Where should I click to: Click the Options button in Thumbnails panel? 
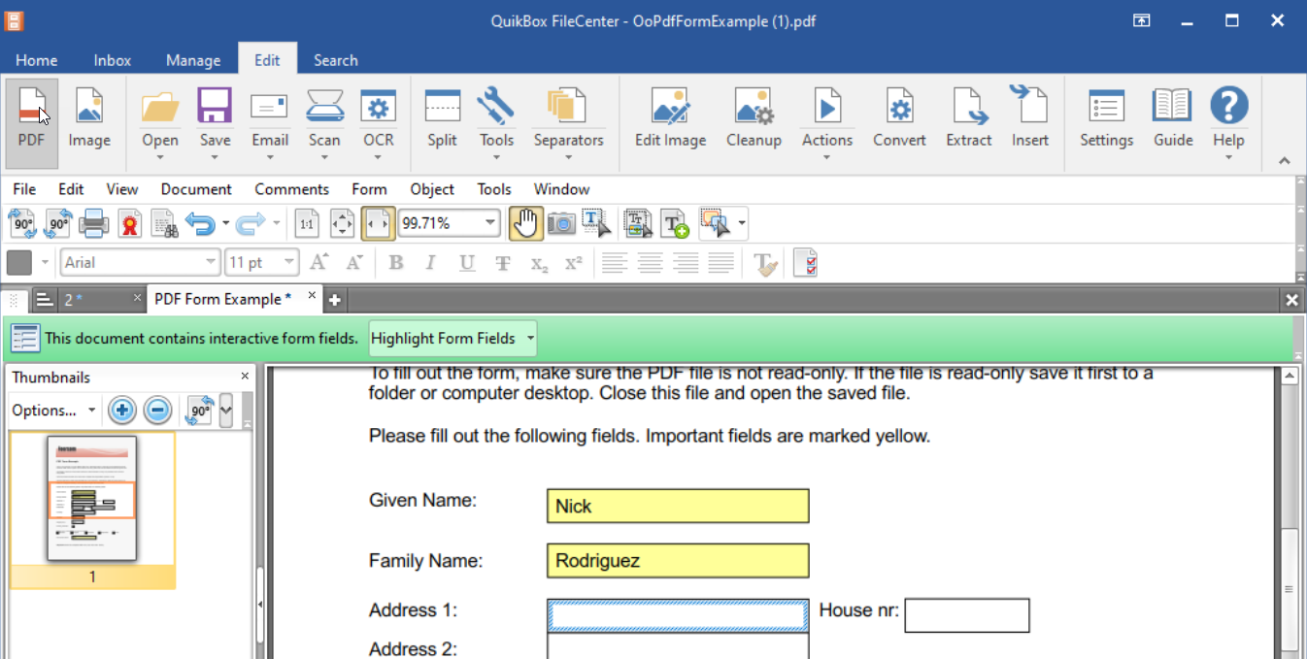53,411
